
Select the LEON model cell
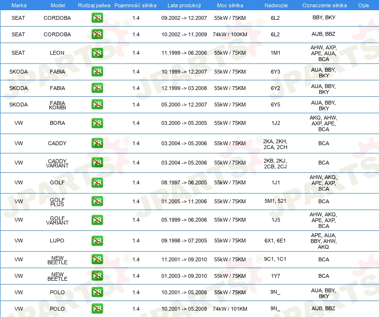click(57, 53)
